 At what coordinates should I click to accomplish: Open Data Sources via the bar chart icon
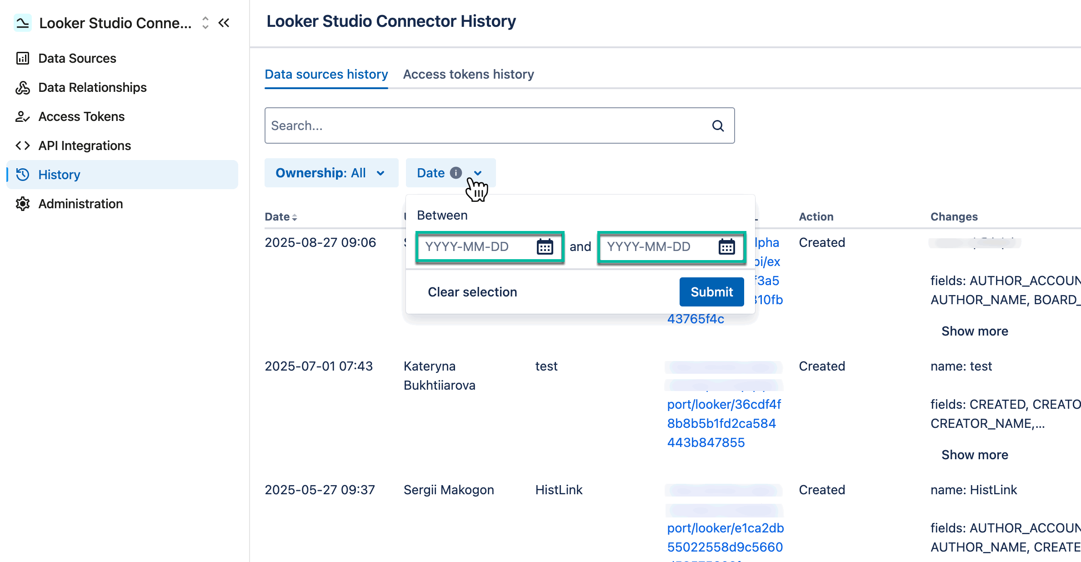(23, 58)
